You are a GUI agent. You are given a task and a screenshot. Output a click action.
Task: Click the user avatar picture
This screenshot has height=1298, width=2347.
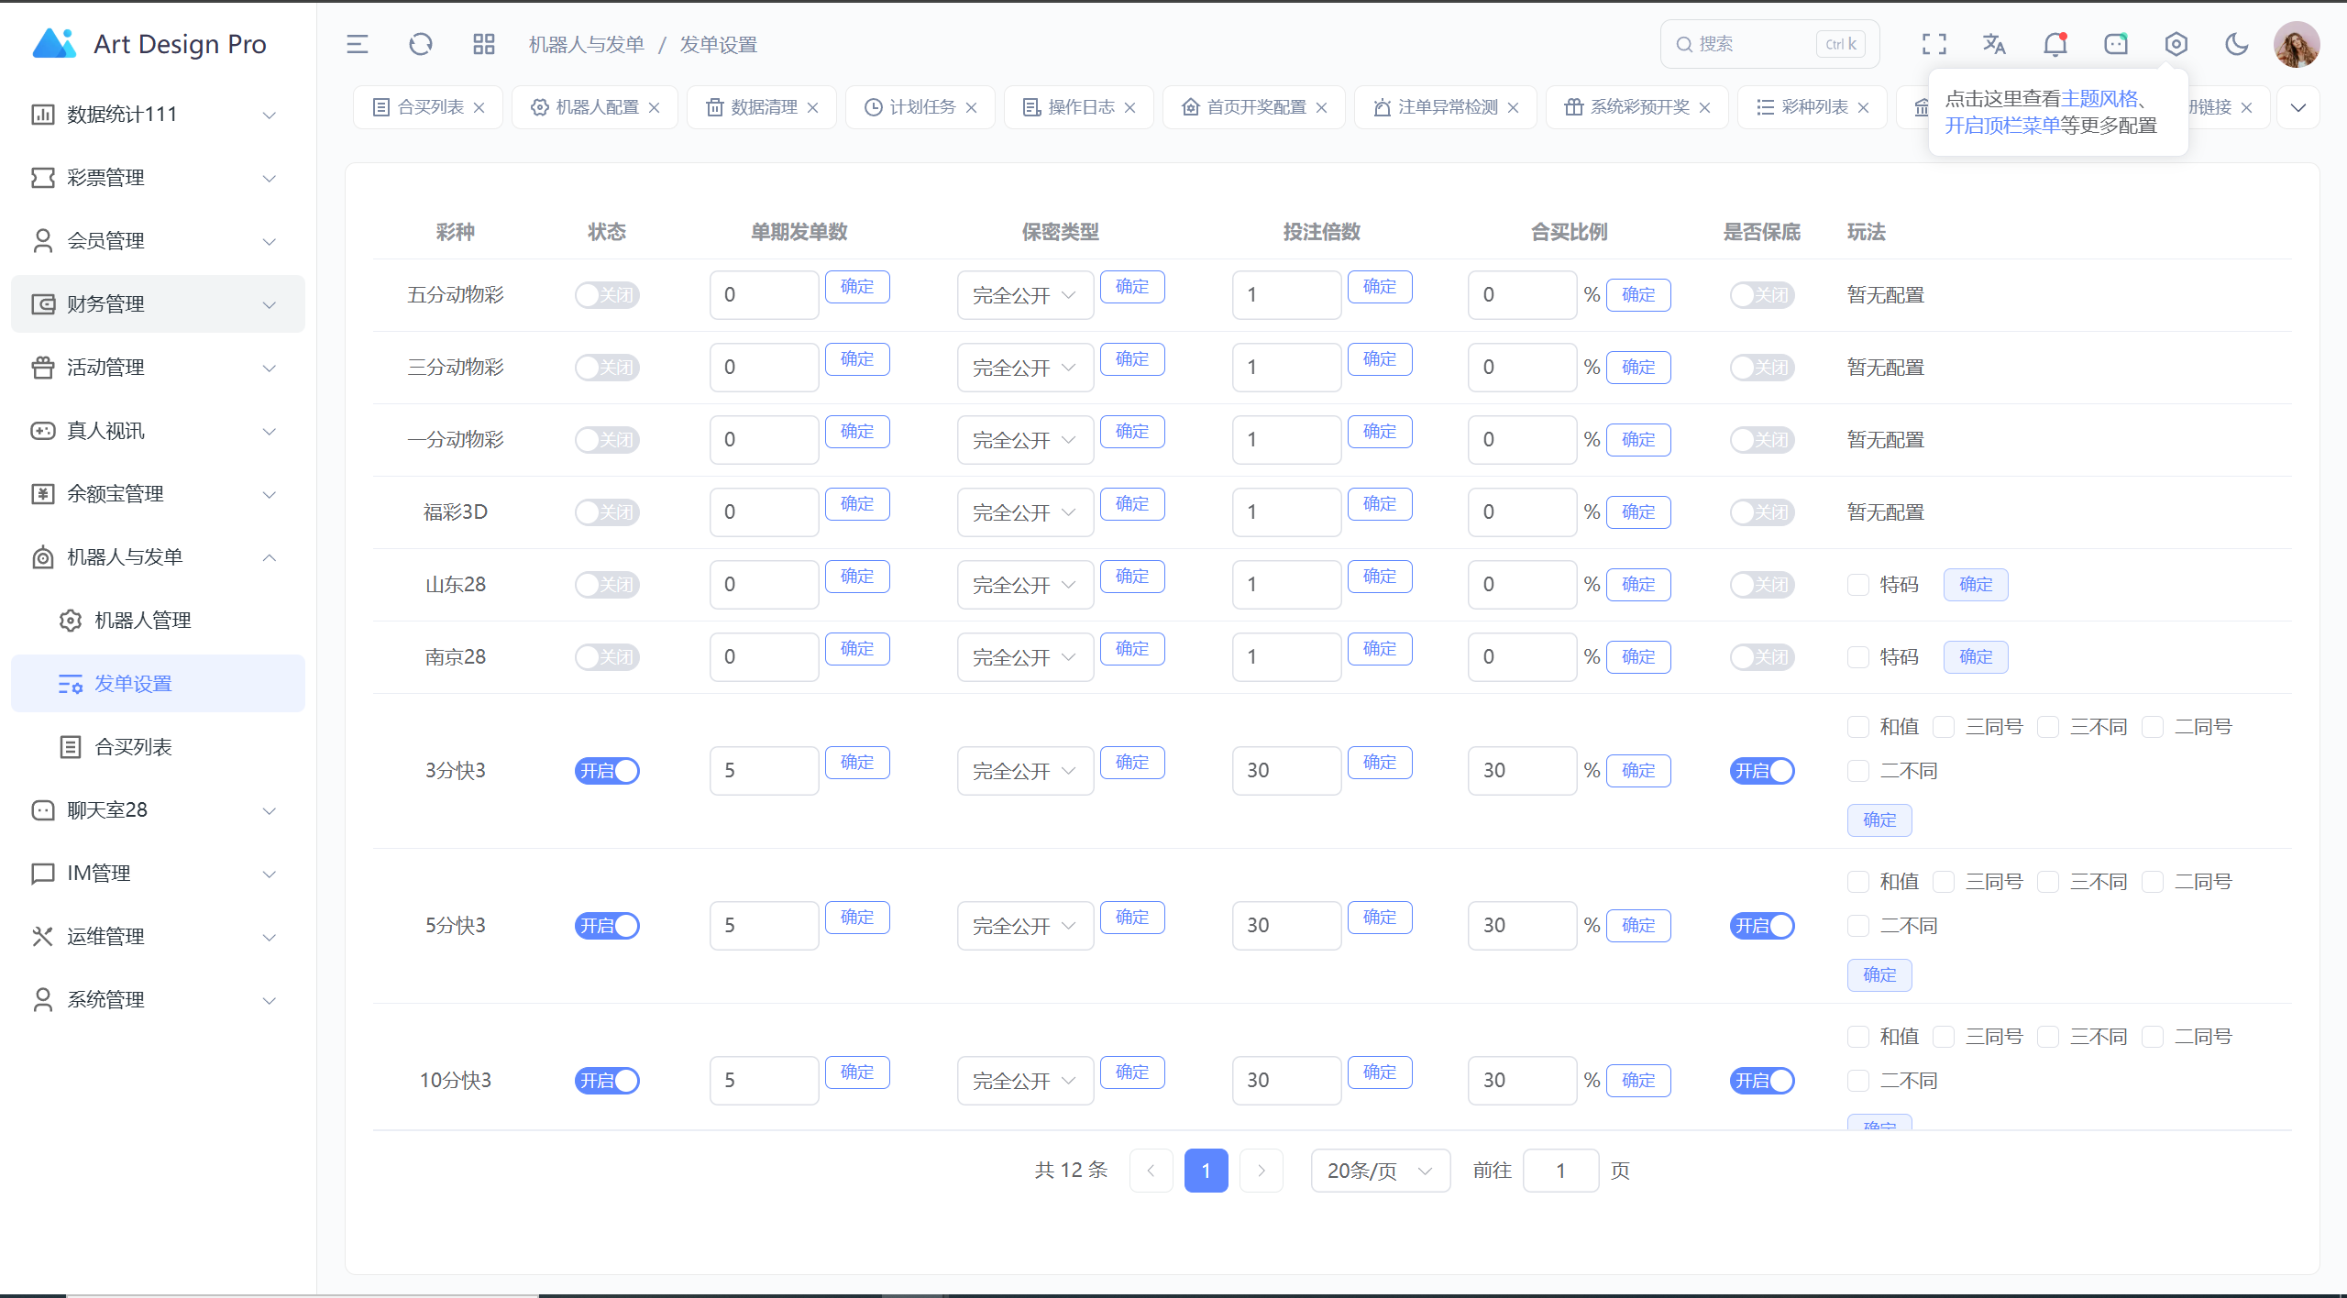tap(2296, 44)
